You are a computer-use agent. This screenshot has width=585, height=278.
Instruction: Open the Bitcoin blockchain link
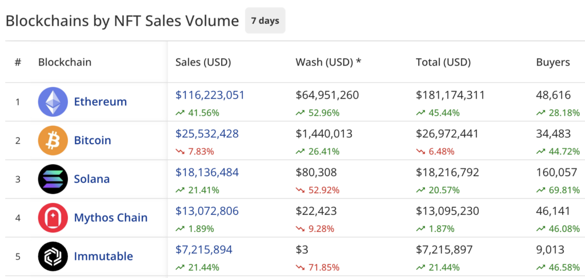(x=93, y=140)
